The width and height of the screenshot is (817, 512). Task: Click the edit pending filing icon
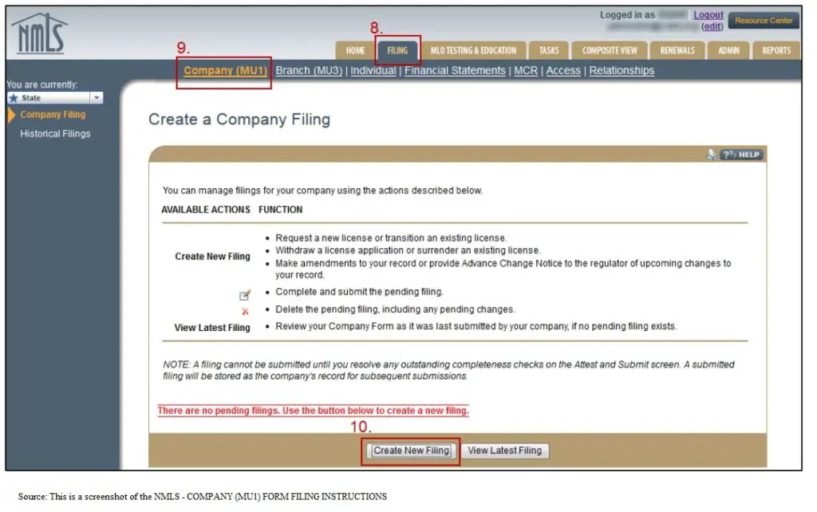point(245,295)
